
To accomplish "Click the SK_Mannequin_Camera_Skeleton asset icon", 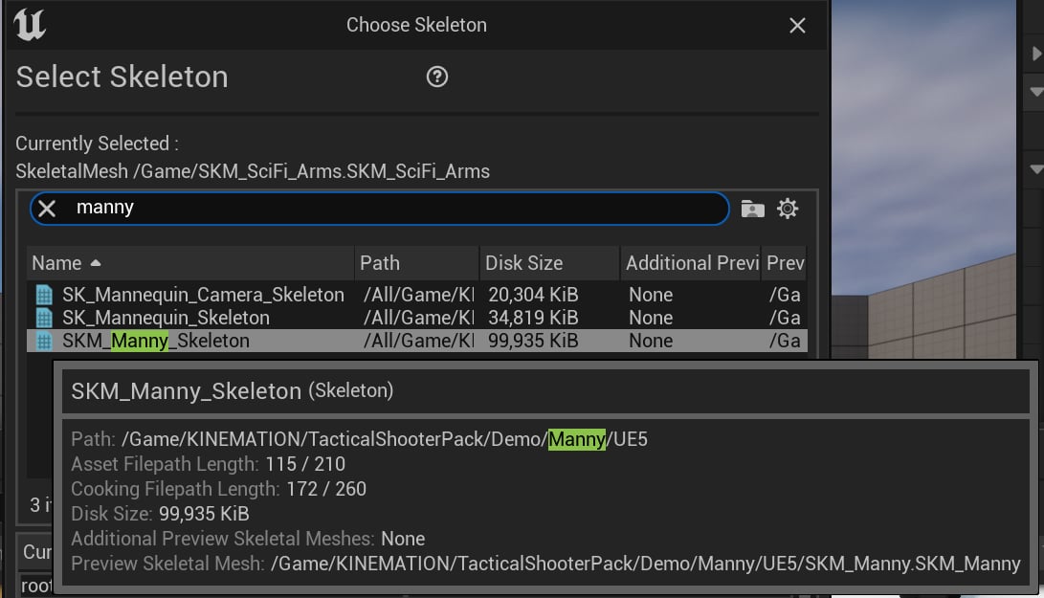I will (x=44, y=295).
